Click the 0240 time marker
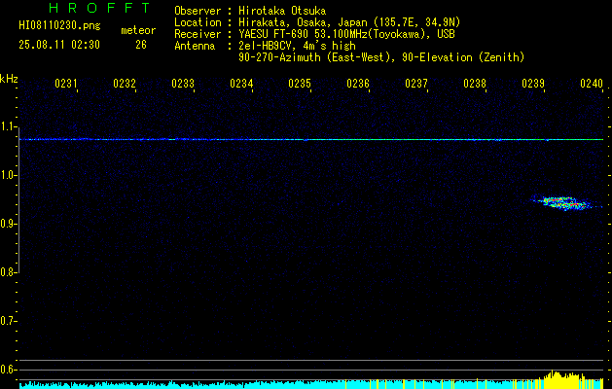 click(x=592, y=84)
